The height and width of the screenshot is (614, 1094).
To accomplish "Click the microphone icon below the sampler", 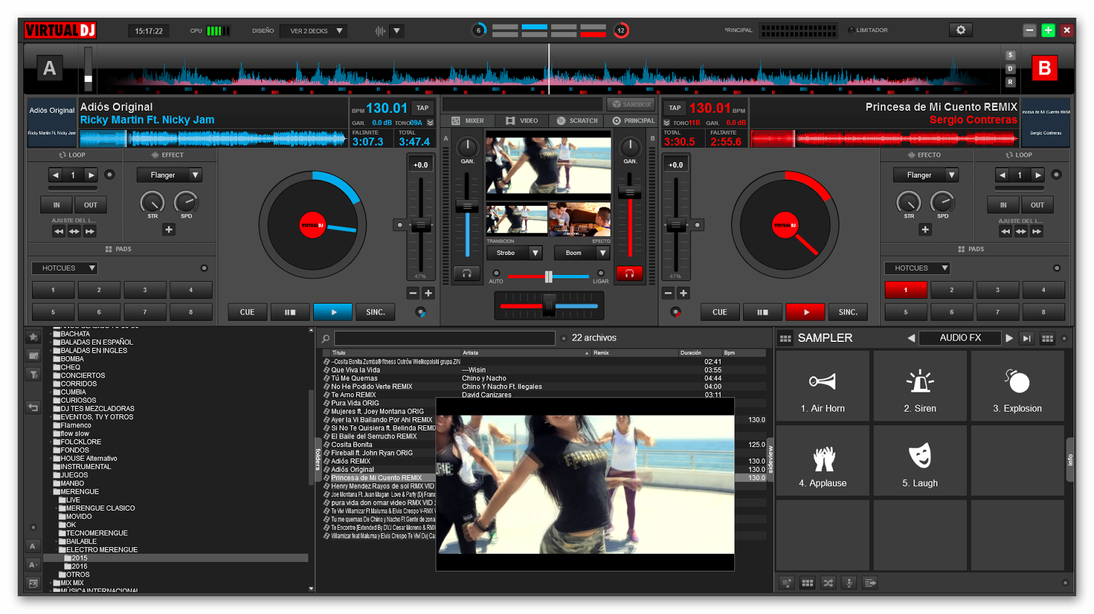I will [849, 583].
